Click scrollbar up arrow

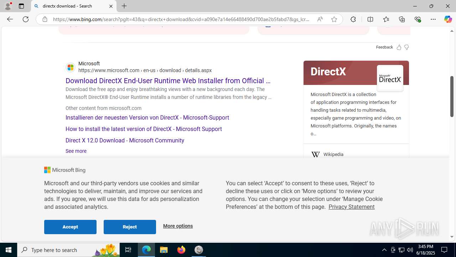point(452,31)
